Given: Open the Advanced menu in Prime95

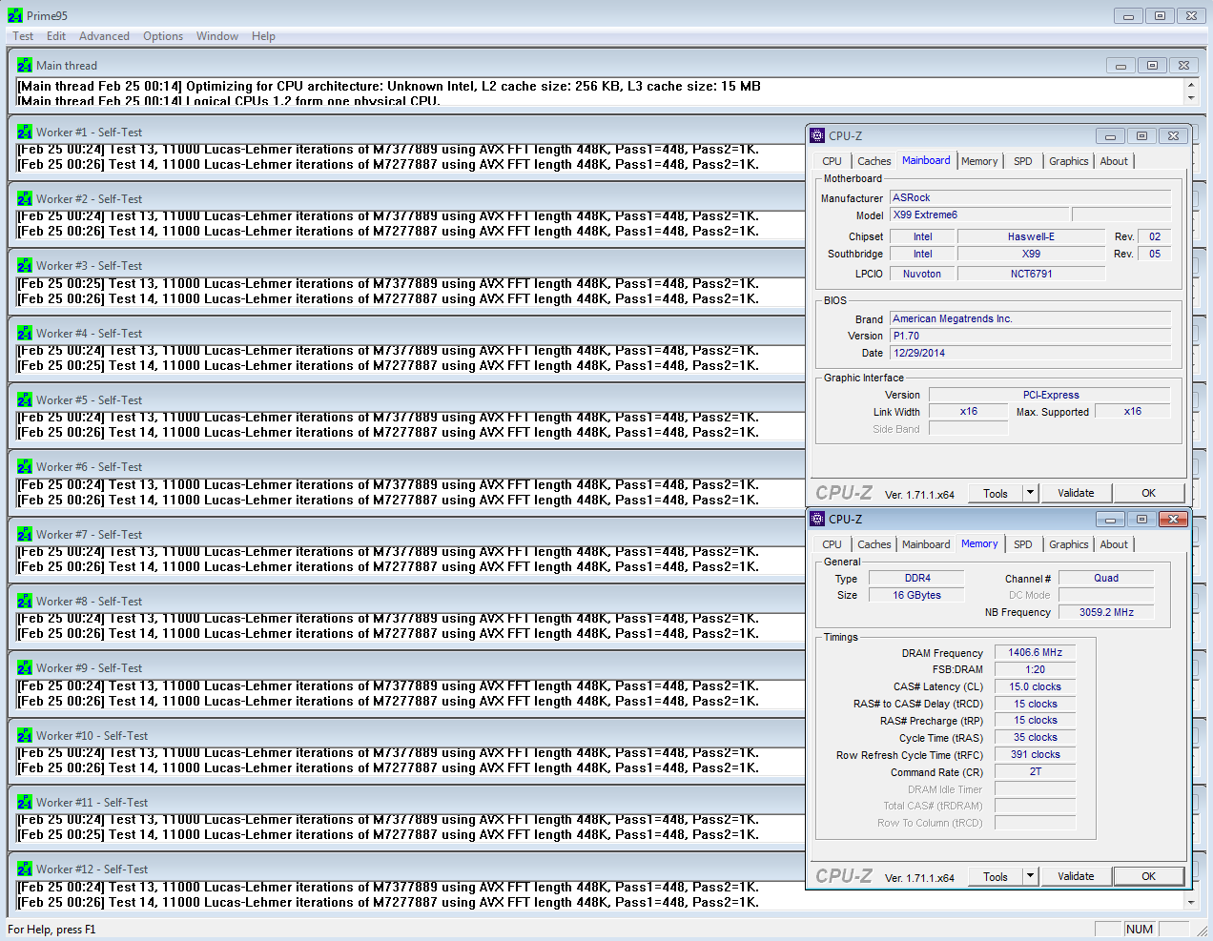Looking at the screenshot, I should pos(104,36).
